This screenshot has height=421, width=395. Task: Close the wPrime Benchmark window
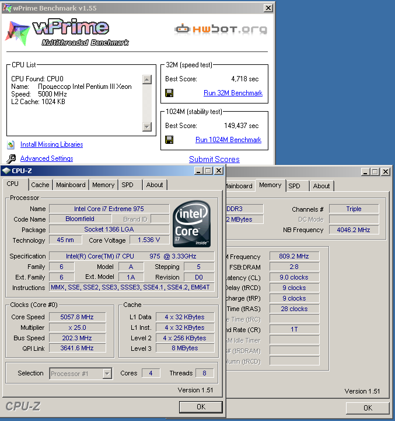(268, 8)
